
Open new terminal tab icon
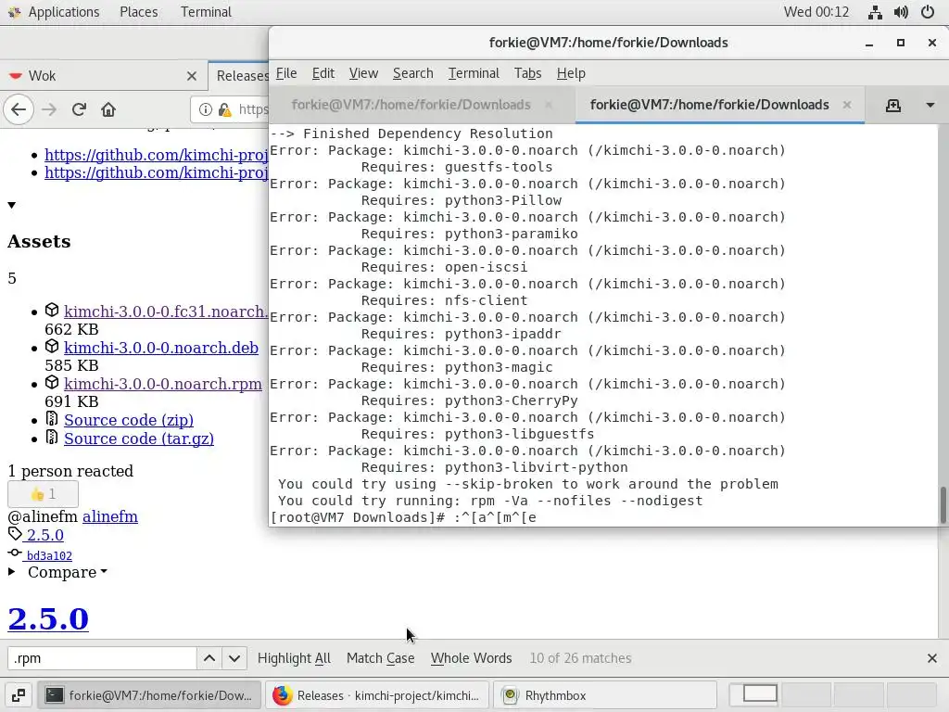(x=893, y=106)
